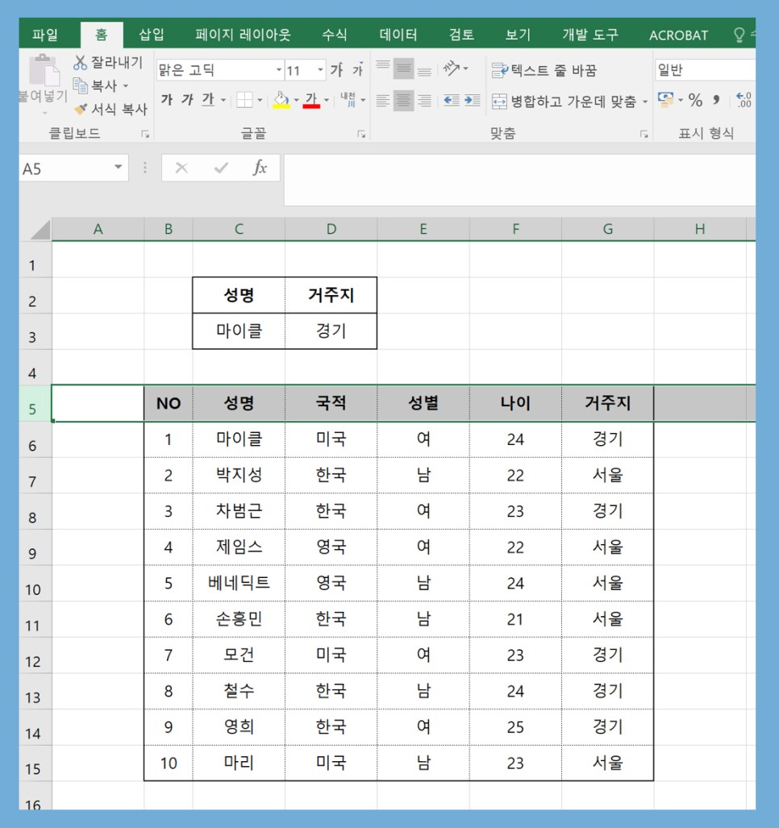Viewport: 779px width, 828px height.
Task: Apply comma style format
Action: (716, 99)
